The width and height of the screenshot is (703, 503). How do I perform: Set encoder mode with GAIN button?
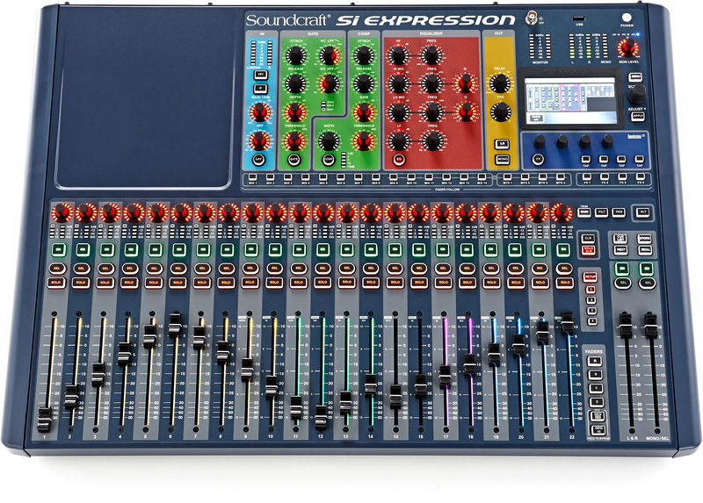tap(583, 212)
